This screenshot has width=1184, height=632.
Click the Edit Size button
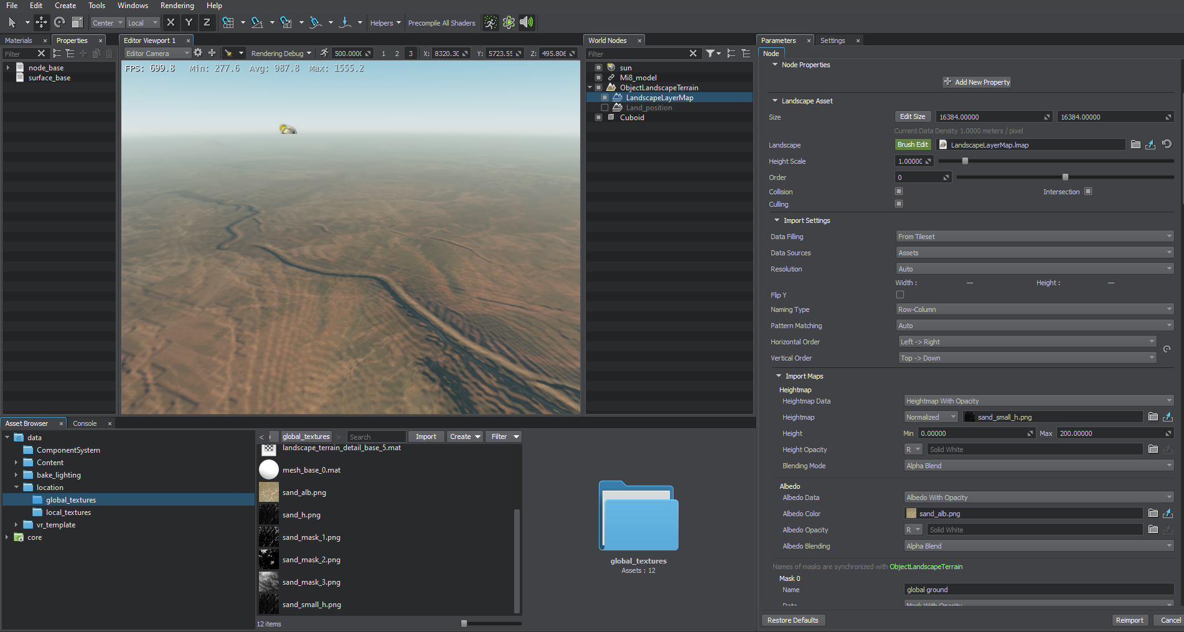[x=913, y=116]
